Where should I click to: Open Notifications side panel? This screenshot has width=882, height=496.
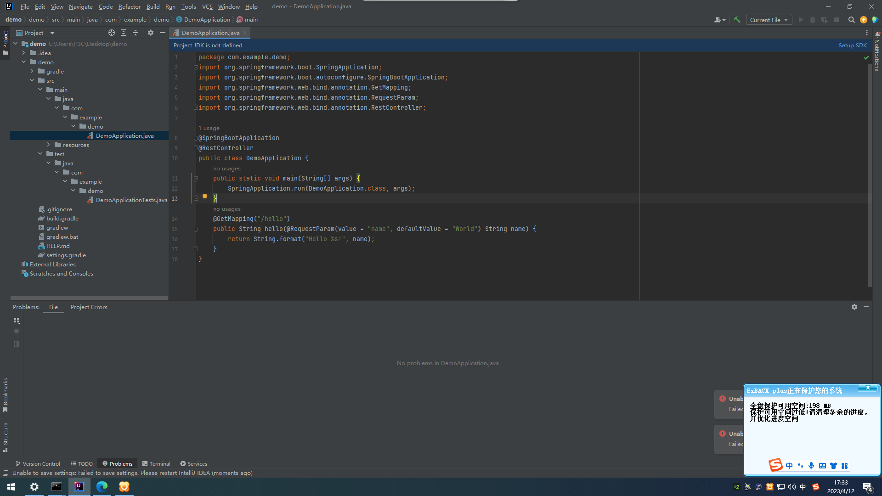click(x=877, y=51)
